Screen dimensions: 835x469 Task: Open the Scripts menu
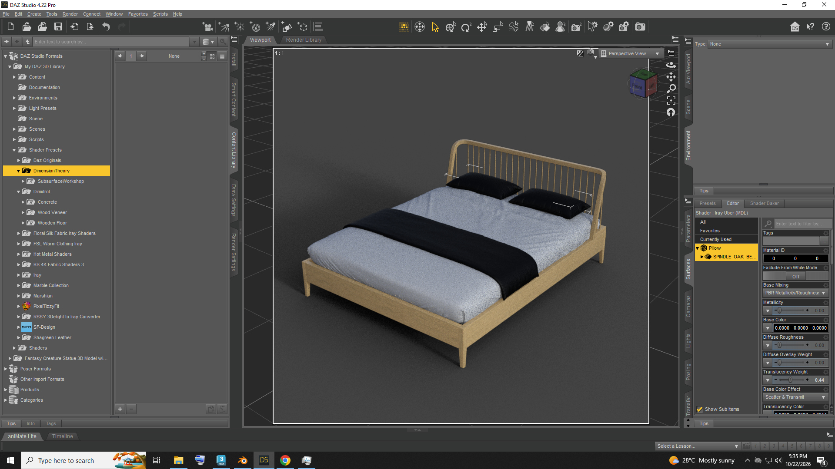(x=160, y=14)
